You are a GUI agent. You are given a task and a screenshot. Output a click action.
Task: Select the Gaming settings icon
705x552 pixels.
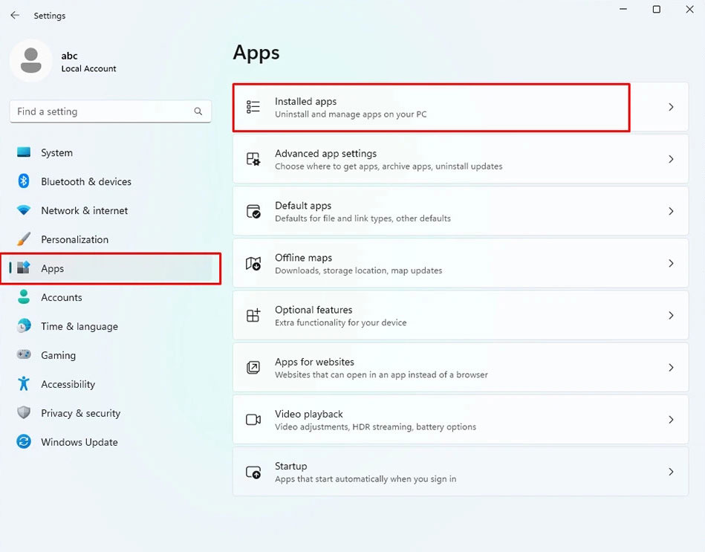point(25,355)
